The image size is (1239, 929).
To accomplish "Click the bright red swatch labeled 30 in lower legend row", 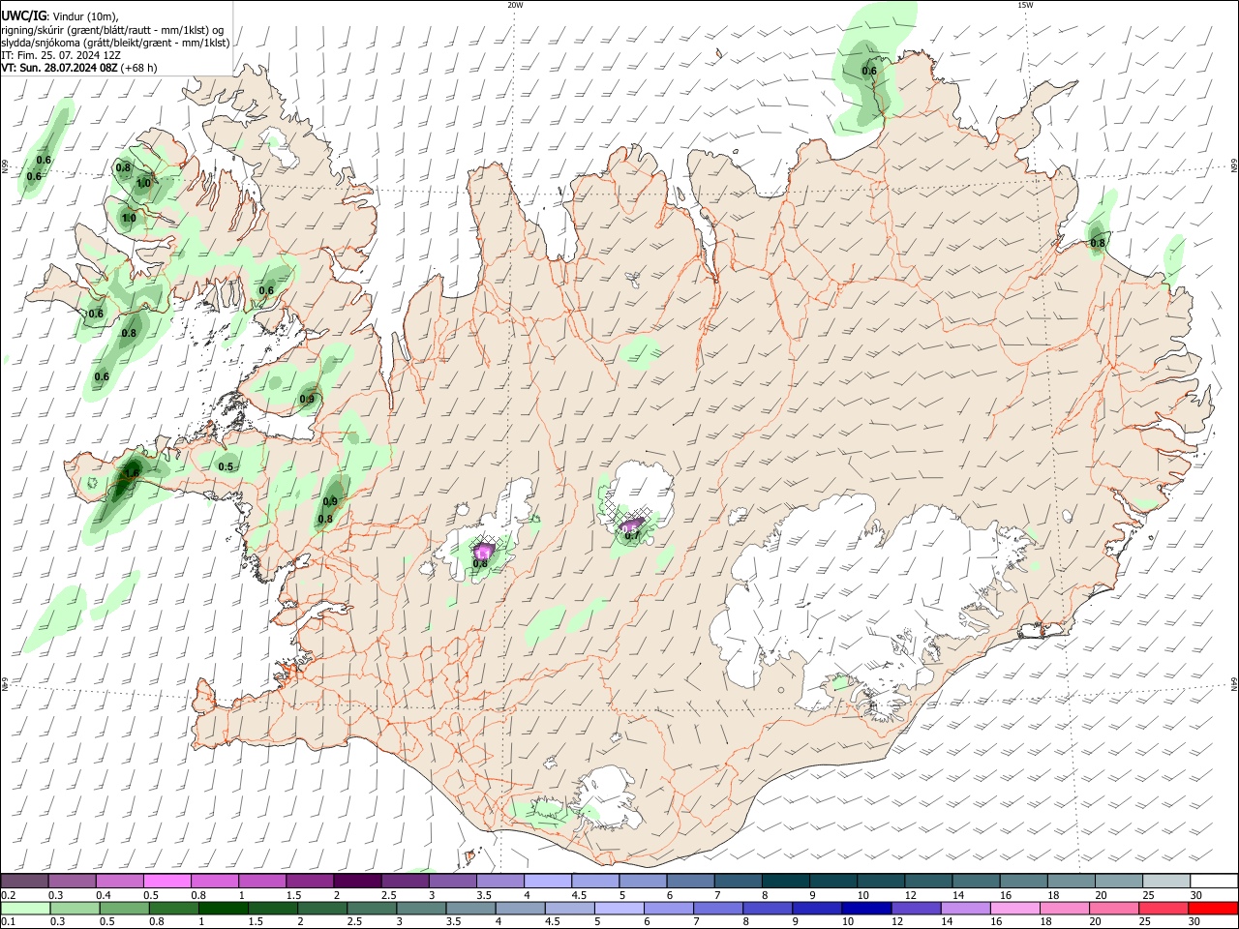I will (1212, 908).
